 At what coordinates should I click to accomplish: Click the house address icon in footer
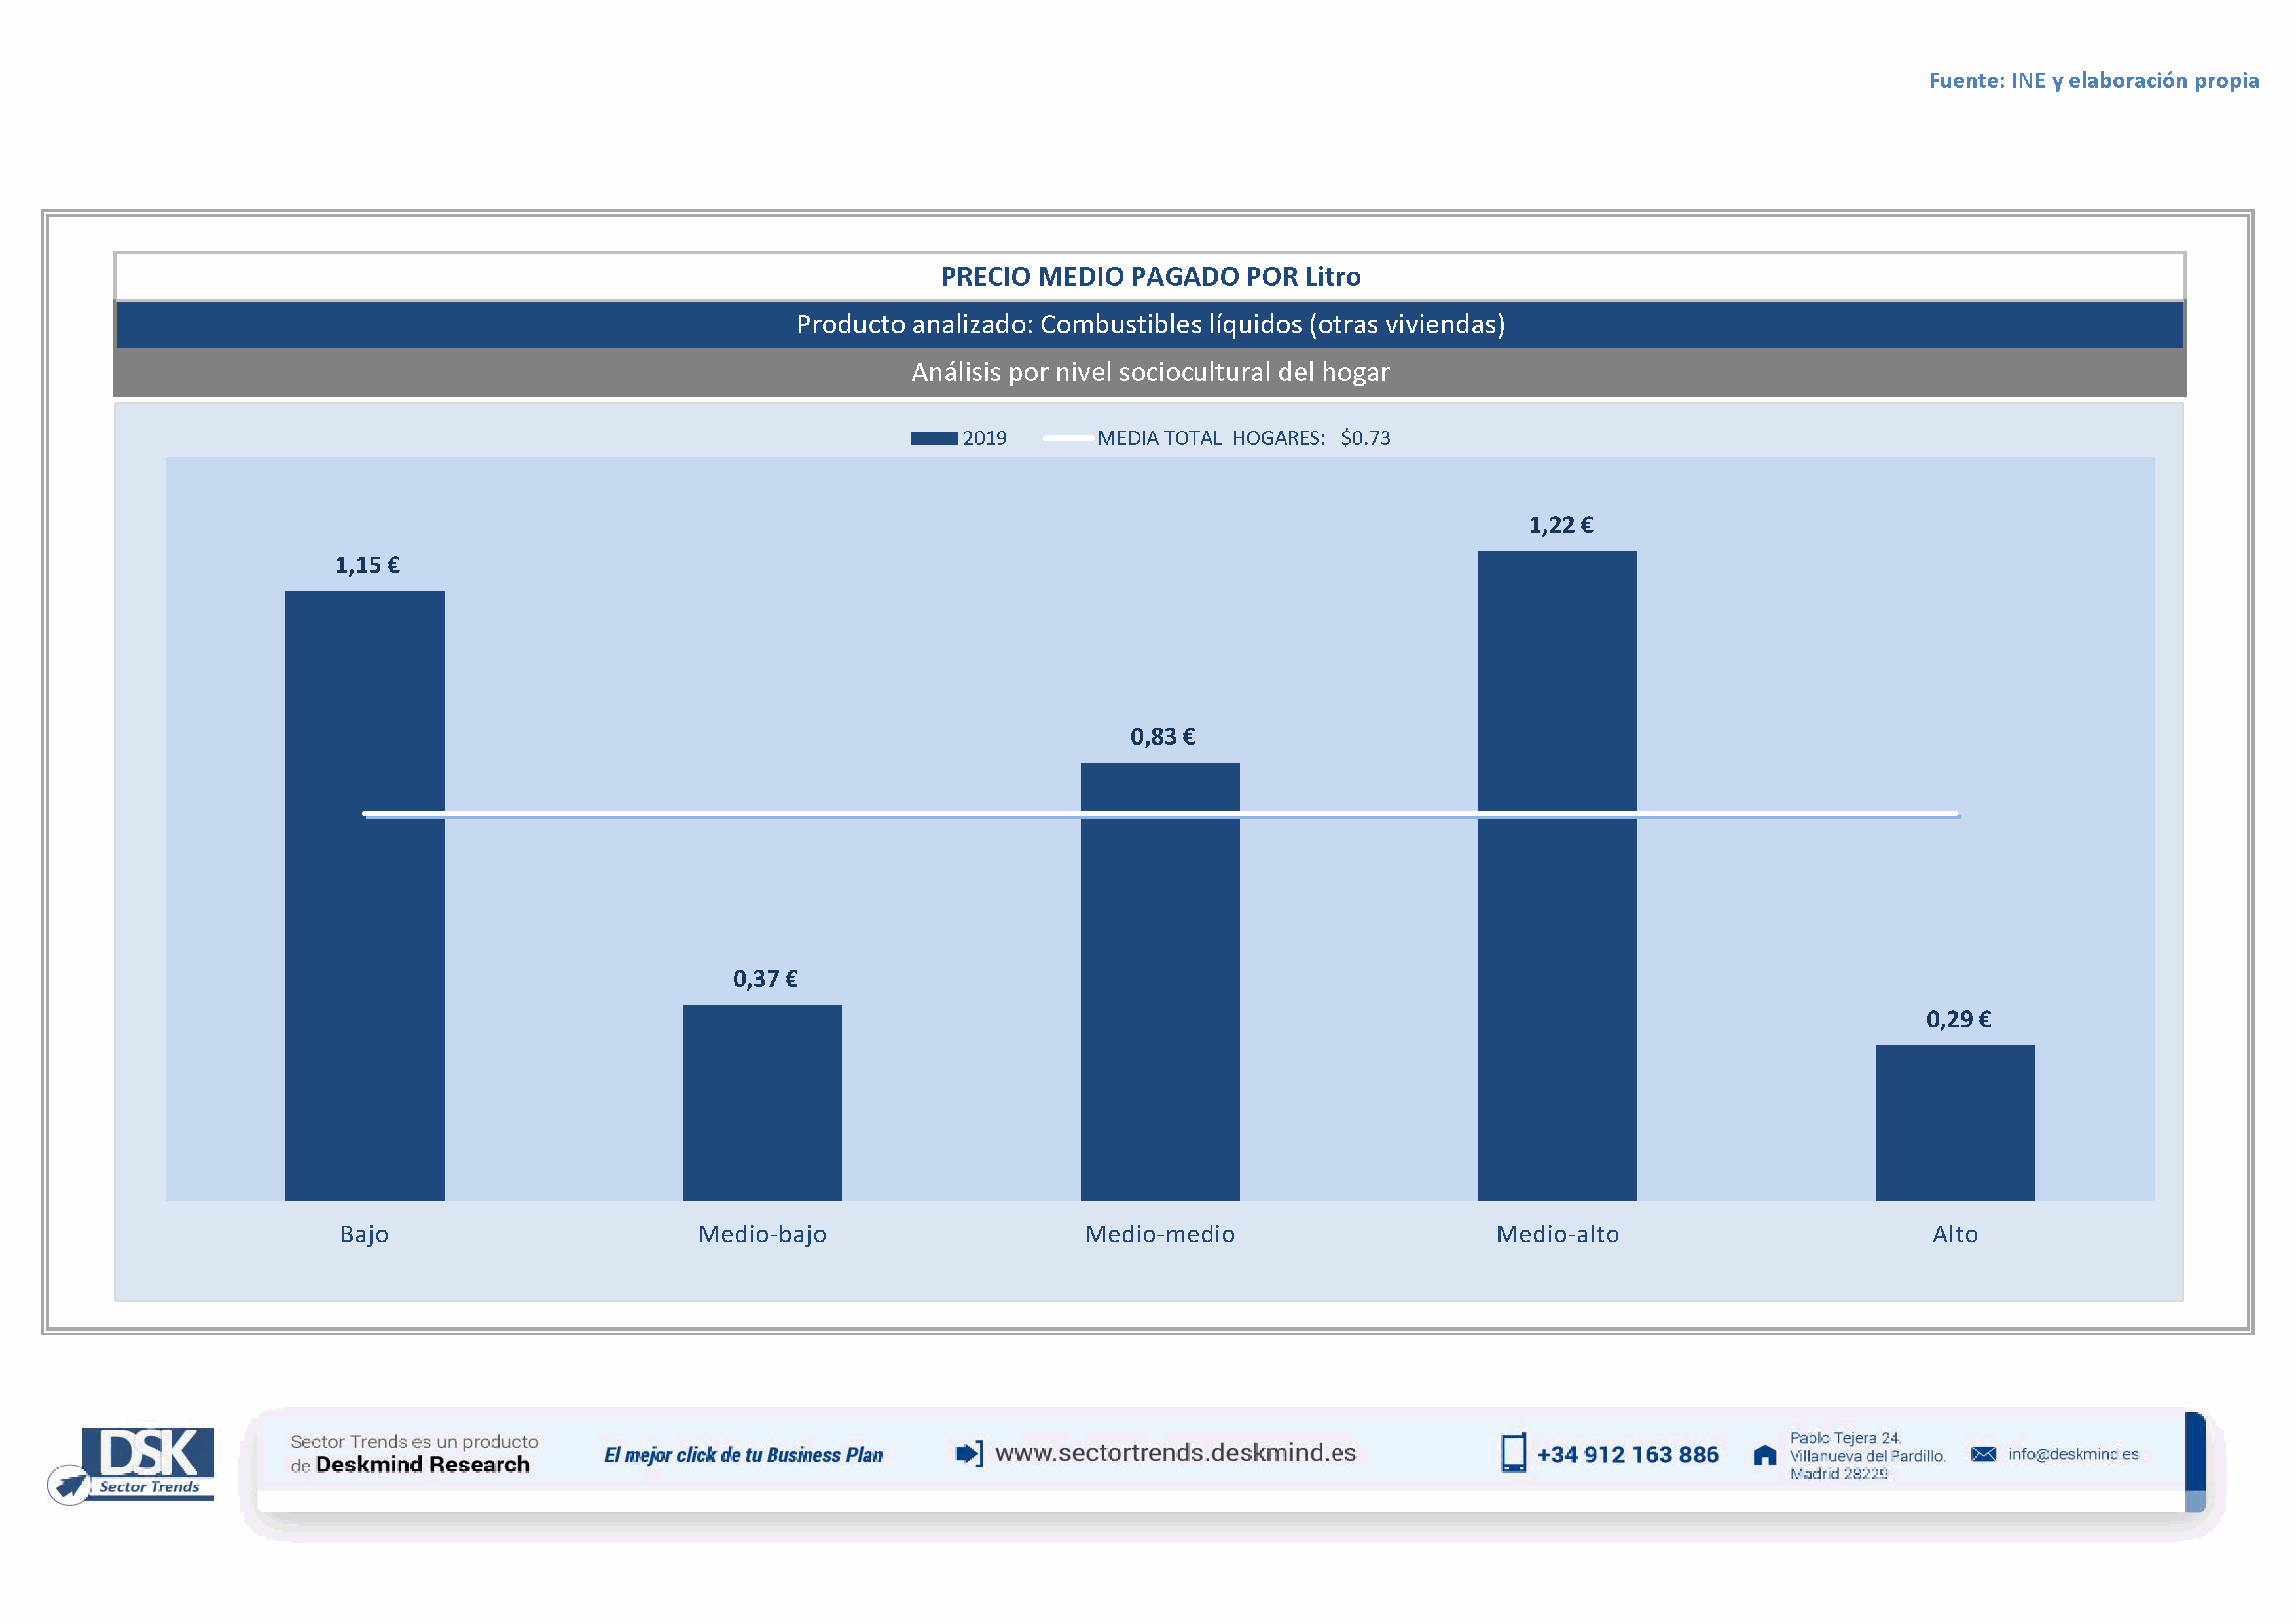coord(1765,1455)
